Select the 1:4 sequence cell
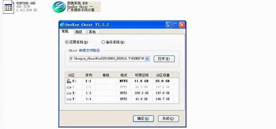The image size is (276, 129). pyautogui.click(x=88, y=99)
